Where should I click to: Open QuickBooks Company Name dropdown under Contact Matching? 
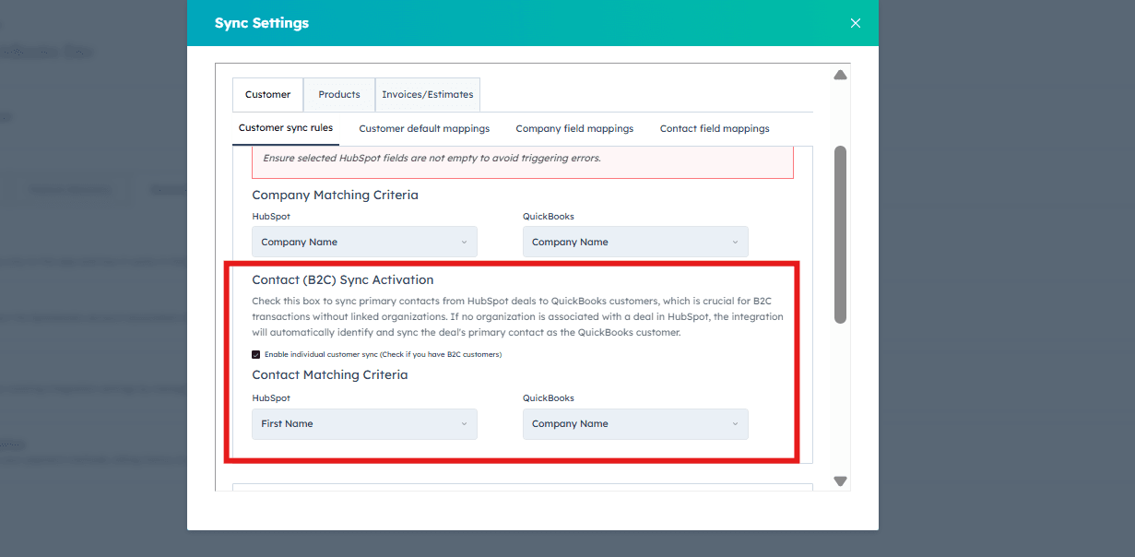[x=635, y=423]
